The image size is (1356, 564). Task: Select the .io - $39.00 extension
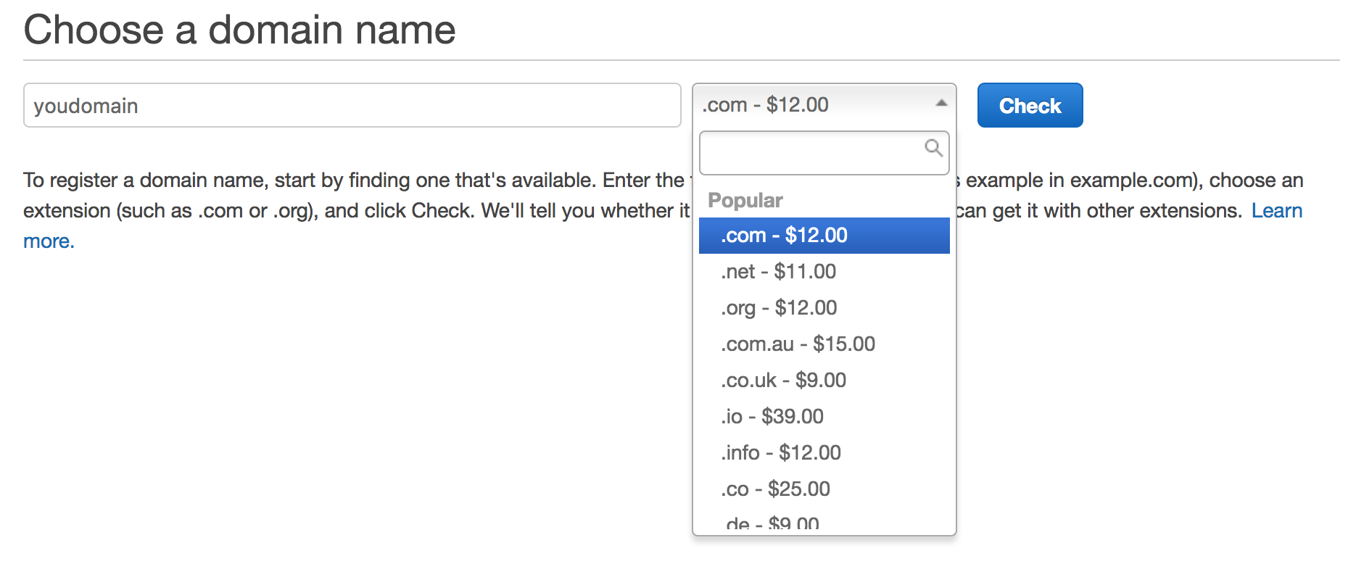tap(772, 417)
